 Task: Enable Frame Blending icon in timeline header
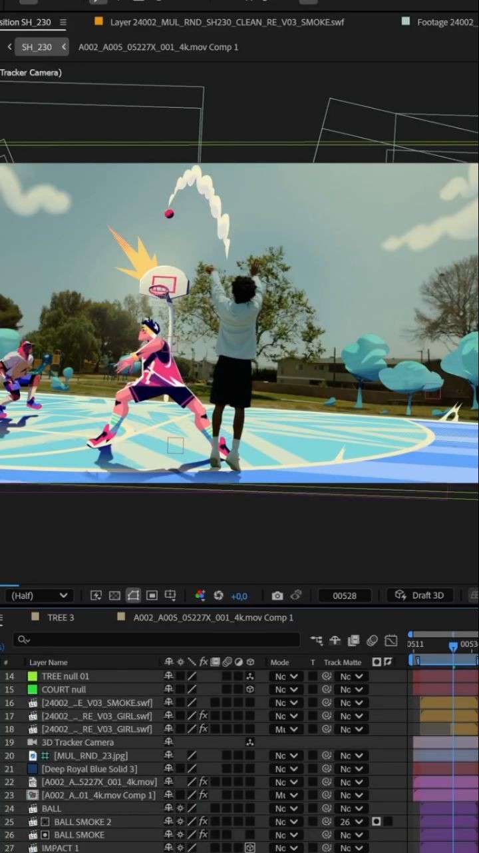click(353, 640)
